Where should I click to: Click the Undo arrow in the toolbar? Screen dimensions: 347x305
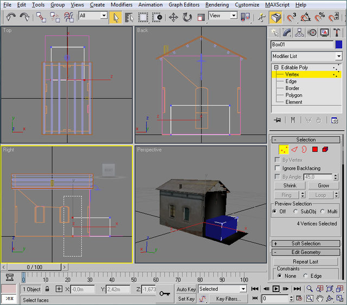11,17
